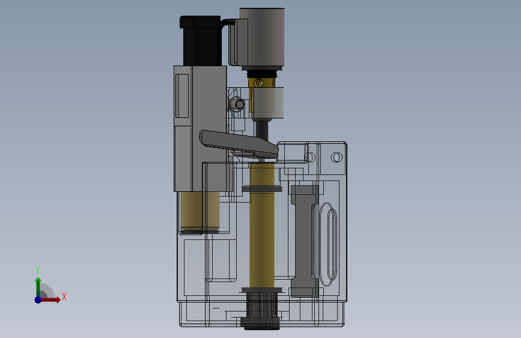The width and height of the screenshot is (521, 338).
Task: Select the gray rectangular housing below the motor
Action: [x=200, y=129]
